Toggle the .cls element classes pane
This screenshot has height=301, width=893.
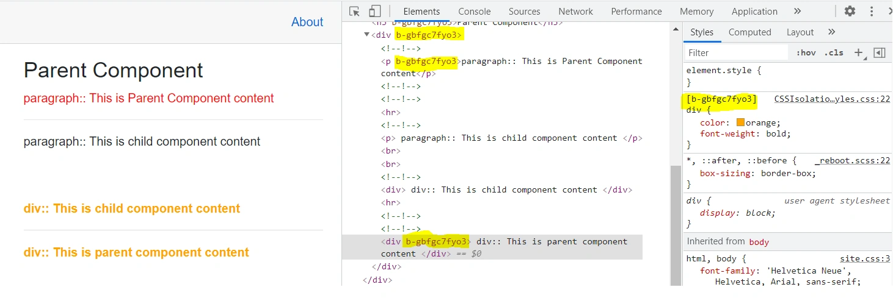834,52
